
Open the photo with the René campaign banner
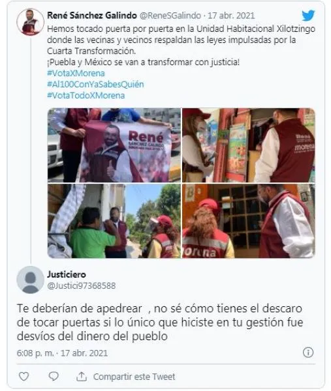pyautogui.click(x=114, y=145)
